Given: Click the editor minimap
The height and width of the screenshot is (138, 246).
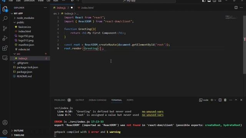Looking at the screenshot, I should pos(231,17).
